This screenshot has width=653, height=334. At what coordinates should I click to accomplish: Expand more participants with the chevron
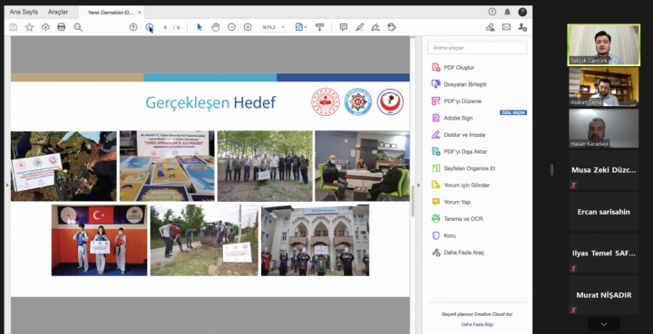pyautogui.click(x=604, y=324)
